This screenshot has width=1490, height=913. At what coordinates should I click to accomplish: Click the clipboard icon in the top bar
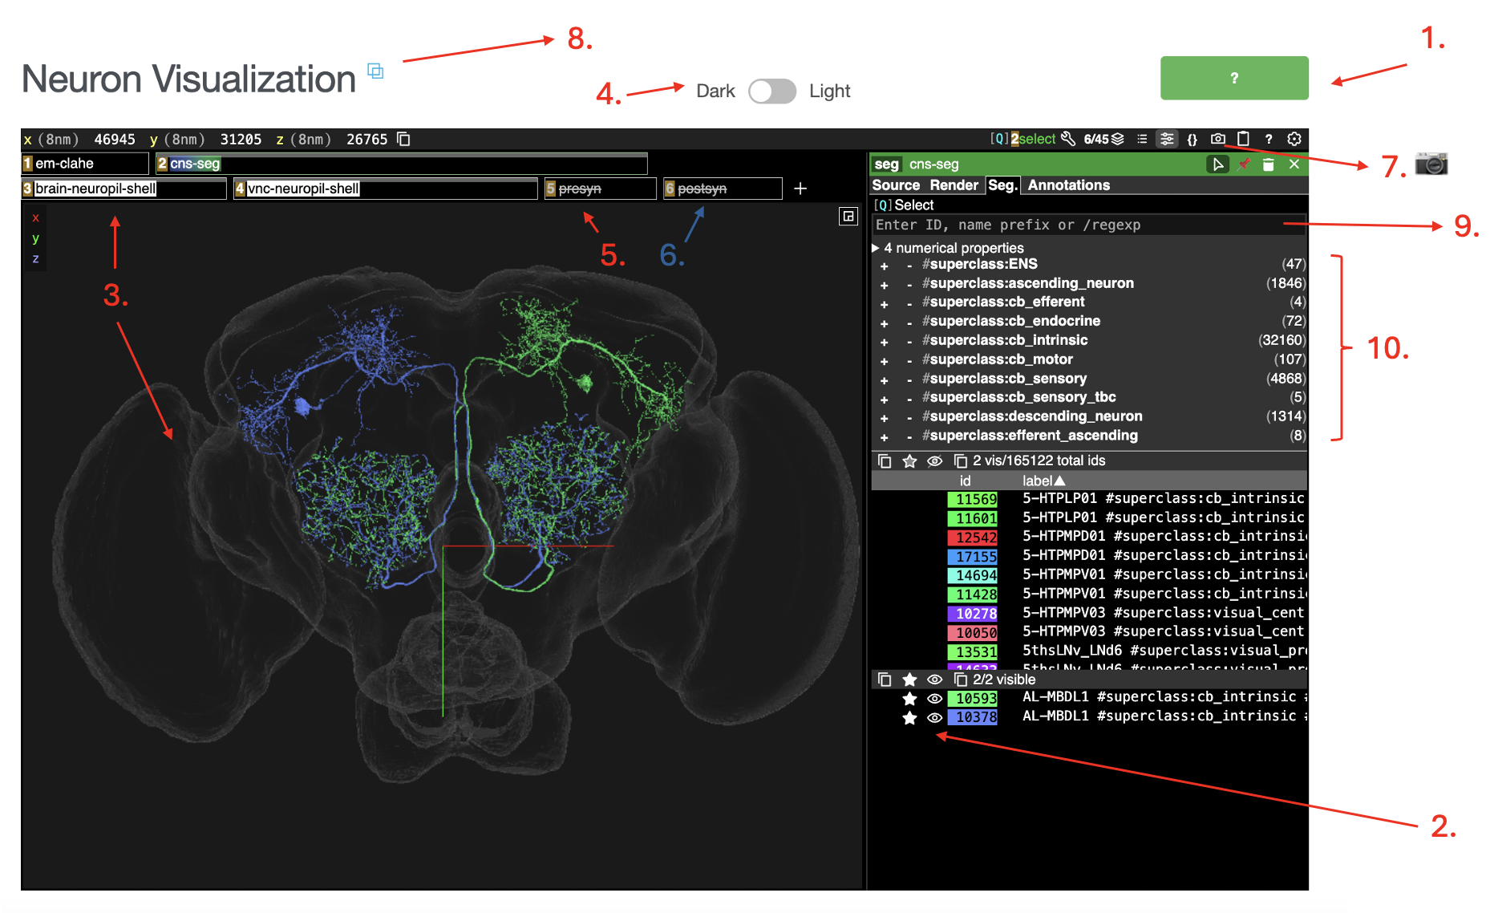pyautogui.click(x=1243, y=139)
